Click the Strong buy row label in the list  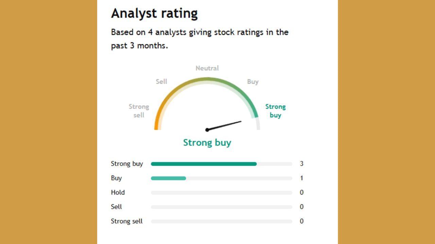127,164
